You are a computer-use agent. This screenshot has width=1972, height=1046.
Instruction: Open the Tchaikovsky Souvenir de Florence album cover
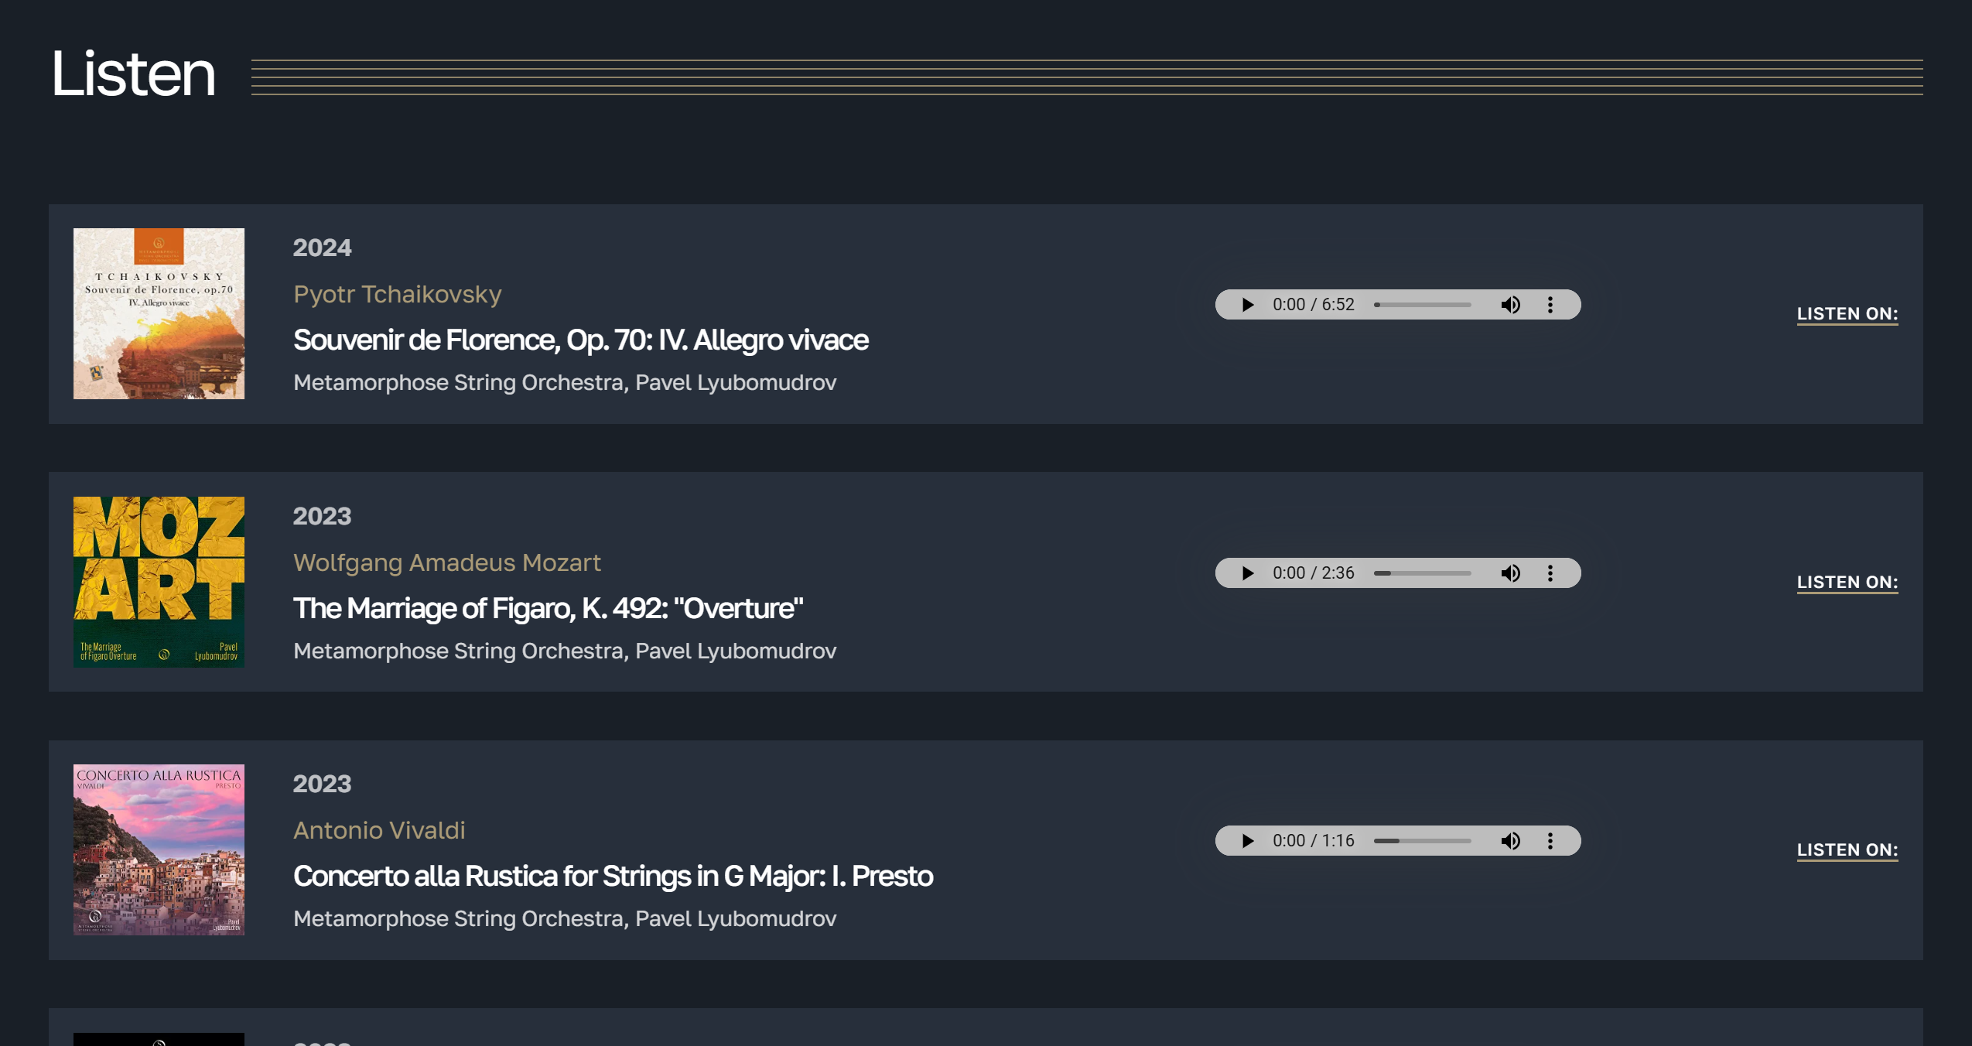[x=159, y=313]
